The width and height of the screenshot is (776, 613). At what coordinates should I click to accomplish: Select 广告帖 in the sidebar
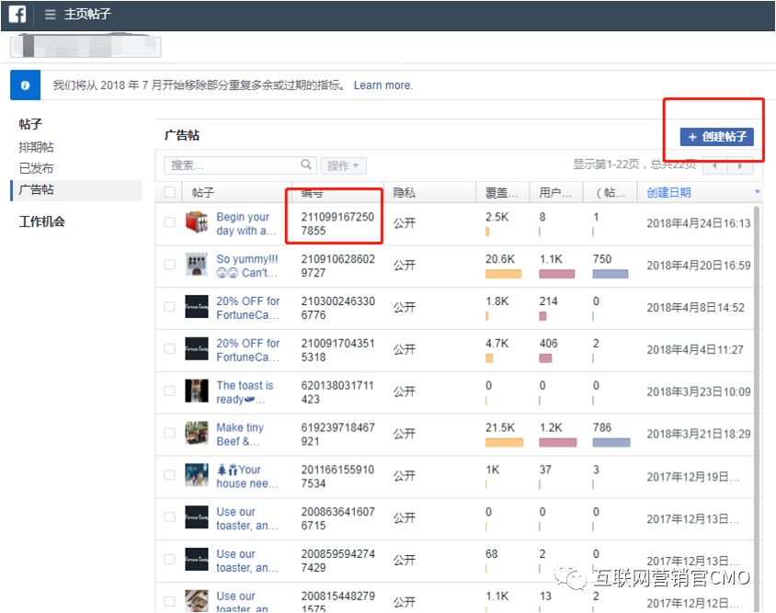(x=75, y=190)
